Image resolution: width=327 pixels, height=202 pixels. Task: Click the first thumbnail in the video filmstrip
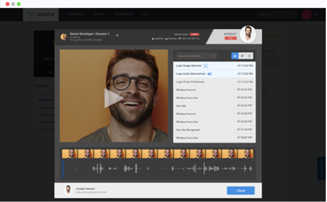[69, 154]
